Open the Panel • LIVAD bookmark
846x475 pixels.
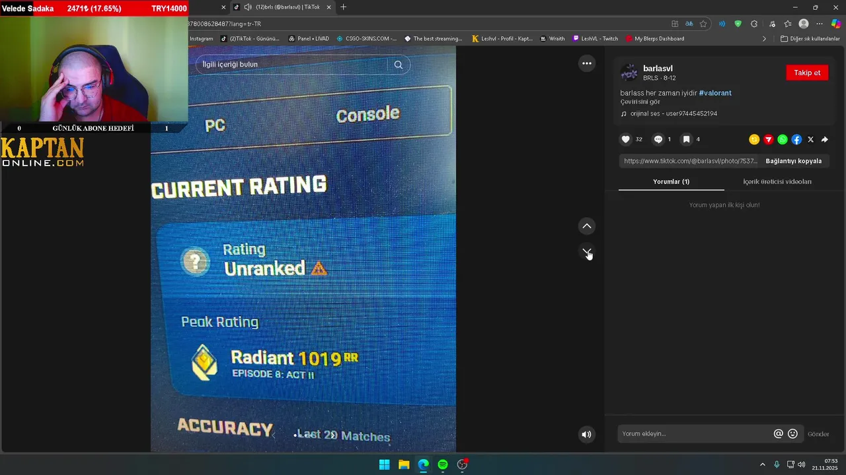(309, 39)
